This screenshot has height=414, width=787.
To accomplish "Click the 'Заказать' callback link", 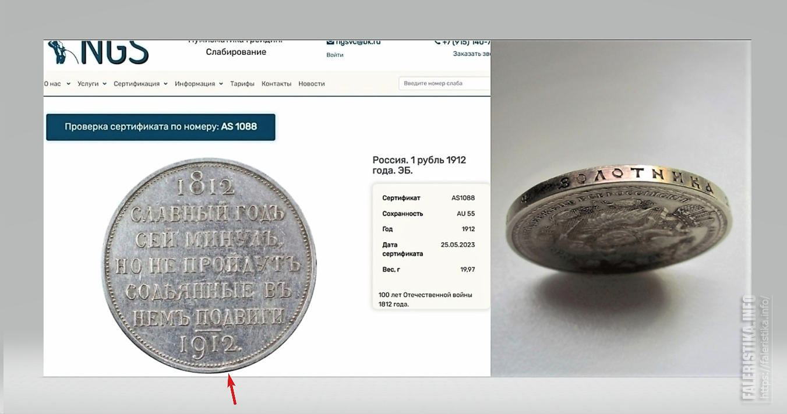I will tap(471, 54).
